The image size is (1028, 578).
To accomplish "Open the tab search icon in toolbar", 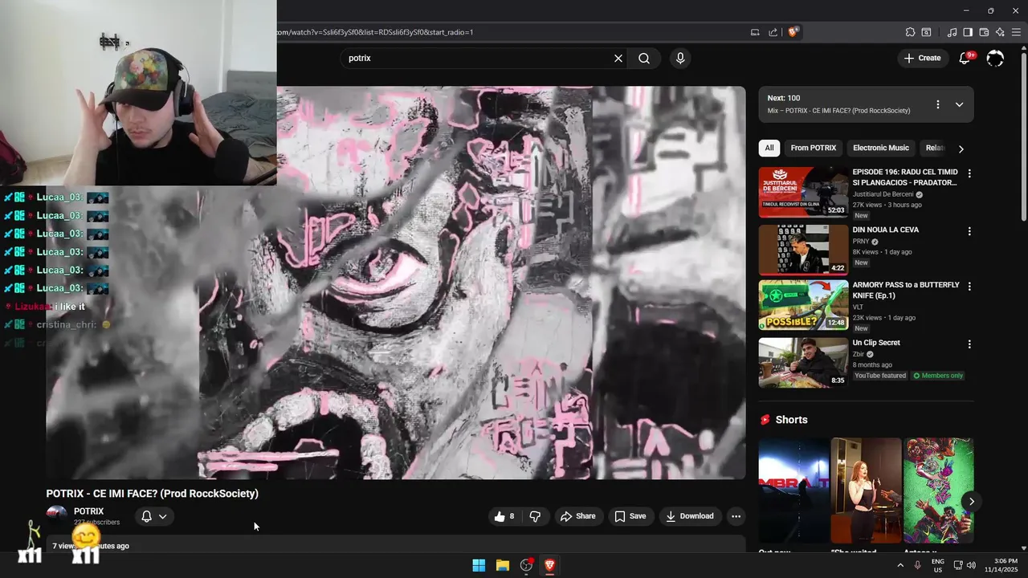I will [926, 32].
